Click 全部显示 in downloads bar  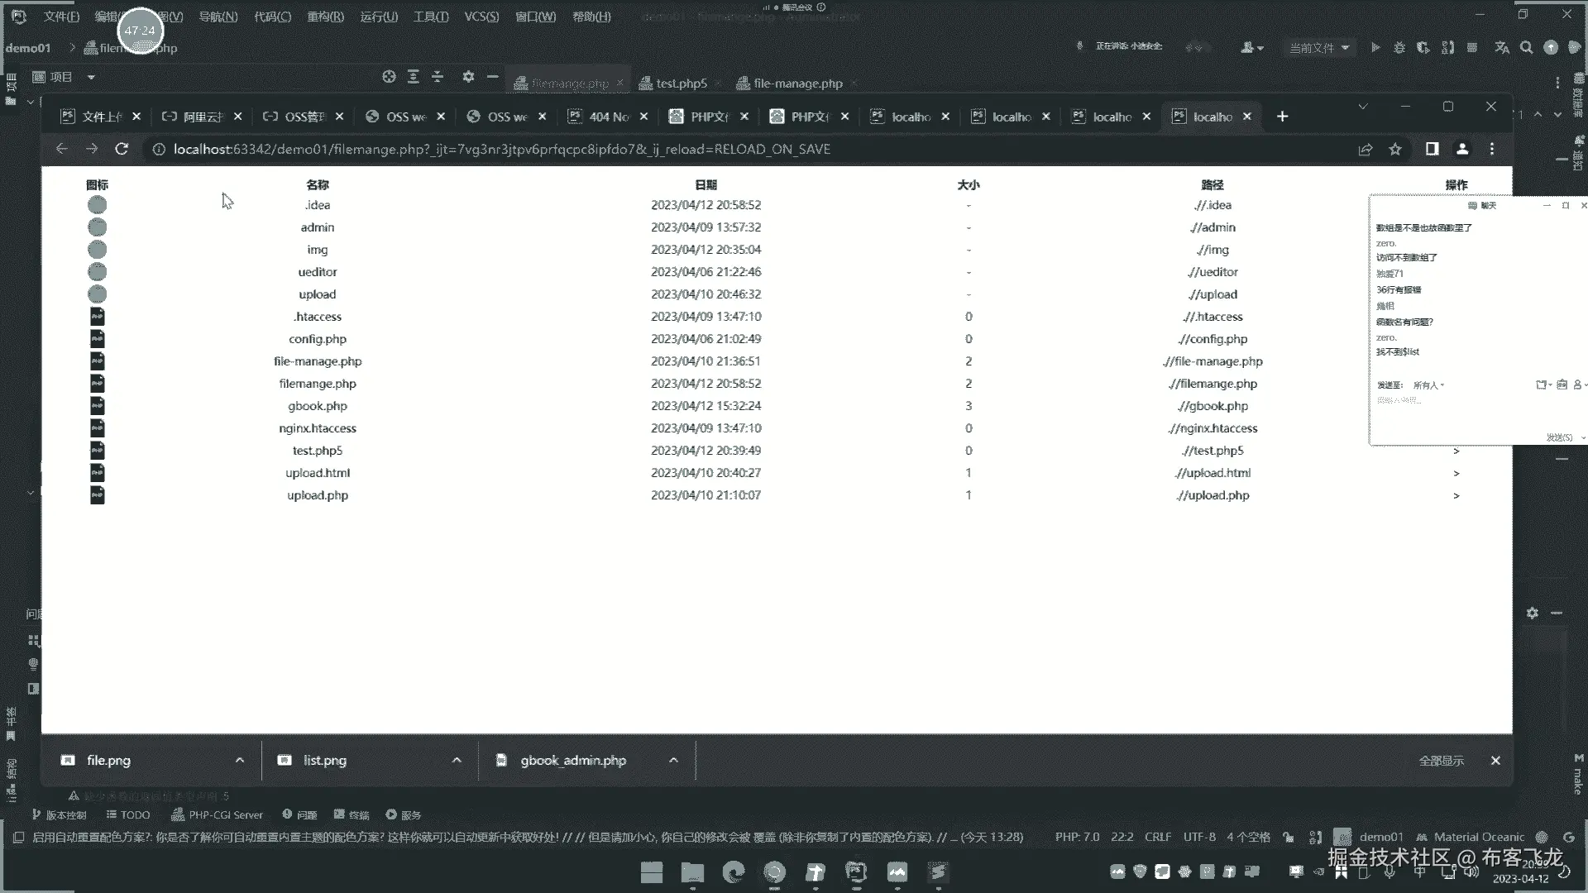(1441, 761)
